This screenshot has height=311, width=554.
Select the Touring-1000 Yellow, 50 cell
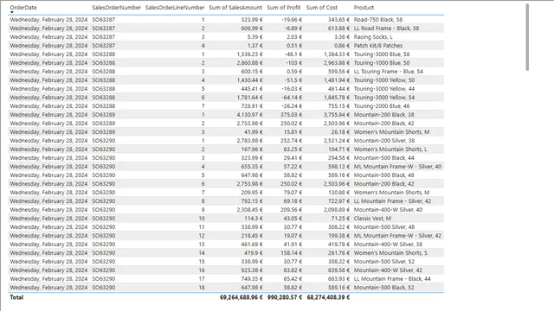pos(384,80)
